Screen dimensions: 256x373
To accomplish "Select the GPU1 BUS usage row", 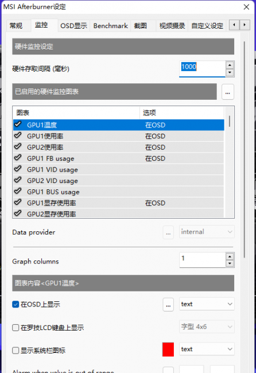I will (x=118, y=192).
